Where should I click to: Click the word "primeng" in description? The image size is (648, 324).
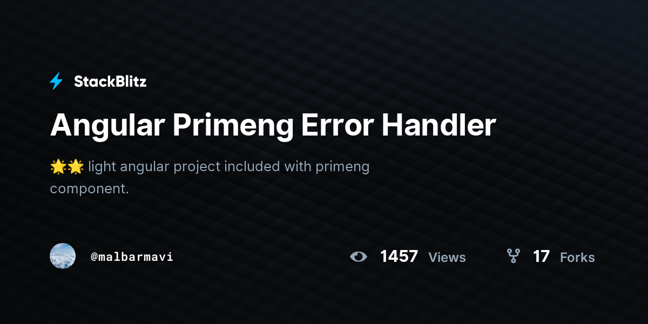(x=342, y=168)
